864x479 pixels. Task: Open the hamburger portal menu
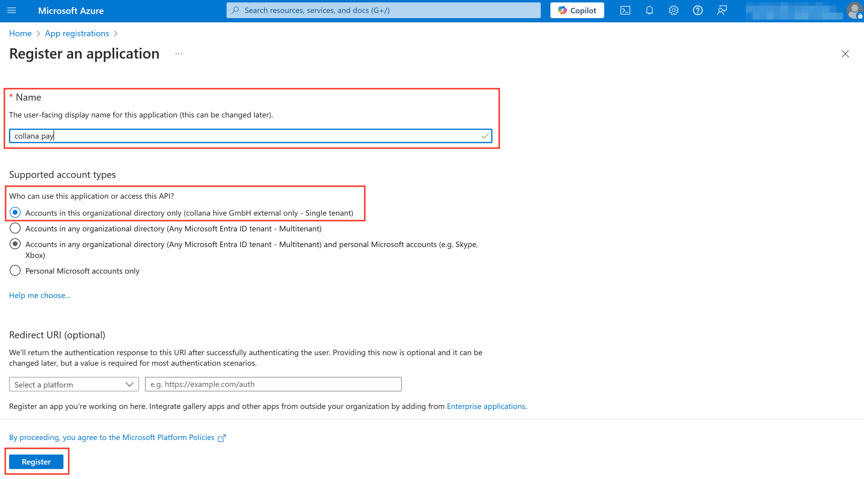click(11, 10)
